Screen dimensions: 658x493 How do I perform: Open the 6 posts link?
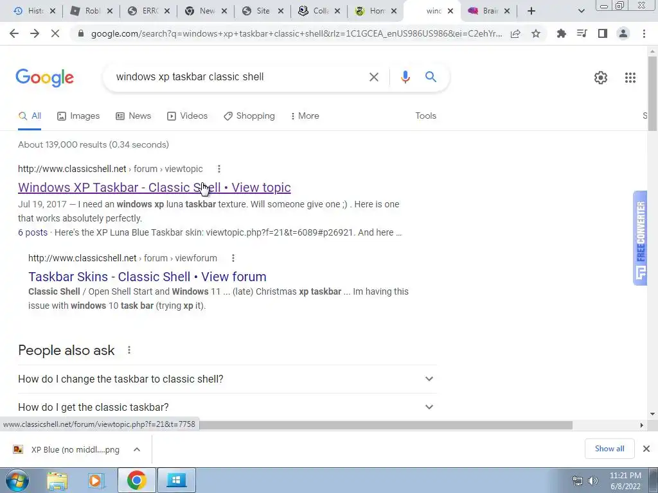click(33, 232)
